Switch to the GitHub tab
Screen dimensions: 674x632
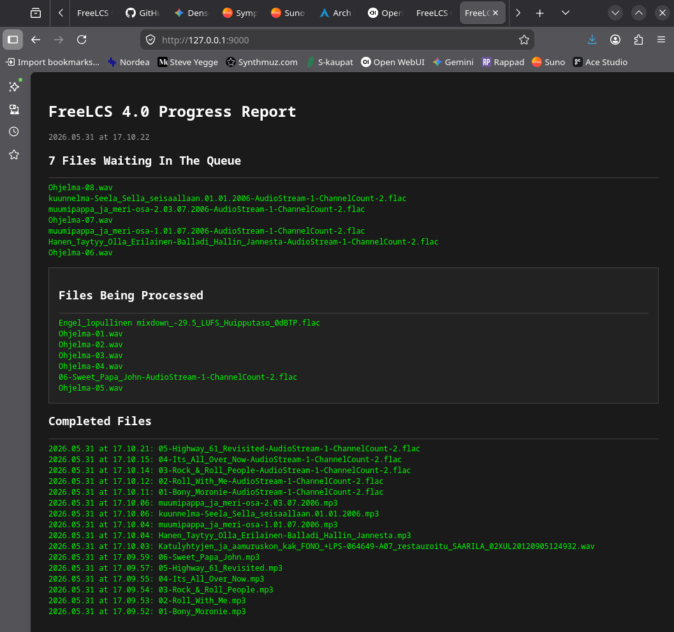pyautogui.click(x=143, y=13)
